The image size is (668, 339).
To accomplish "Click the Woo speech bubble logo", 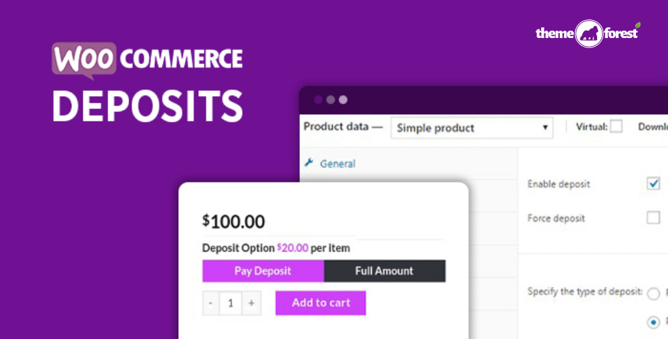I will point(83,60).
